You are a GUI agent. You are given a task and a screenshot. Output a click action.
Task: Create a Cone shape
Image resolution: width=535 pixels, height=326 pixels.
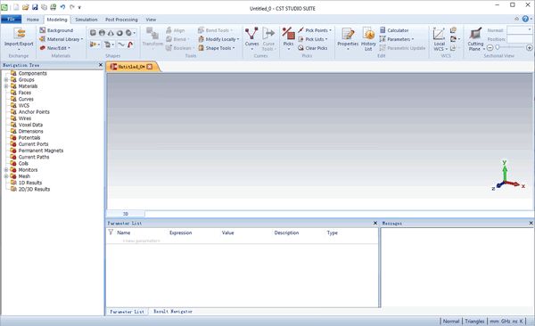[x=111, y=33]
